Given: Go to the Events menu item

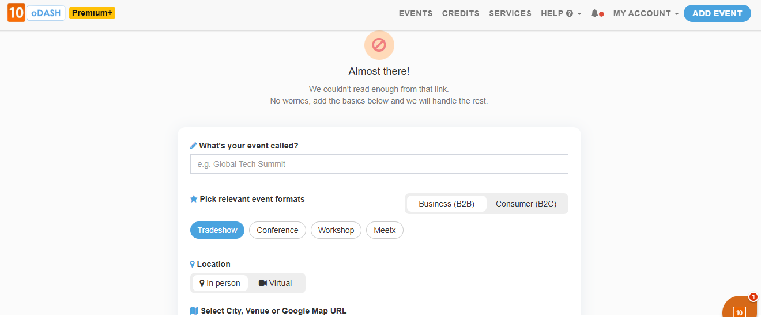Looking at the screenshot, I should tap(416, 13).
